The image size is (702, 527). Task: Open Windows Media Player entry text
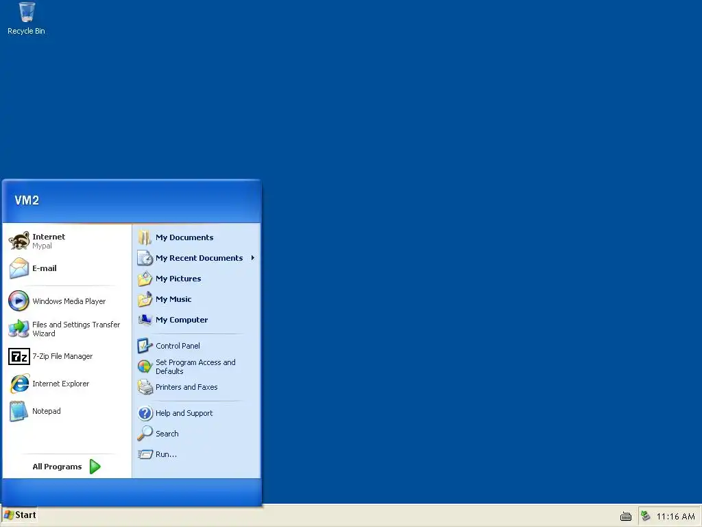[x=69, y=301]
